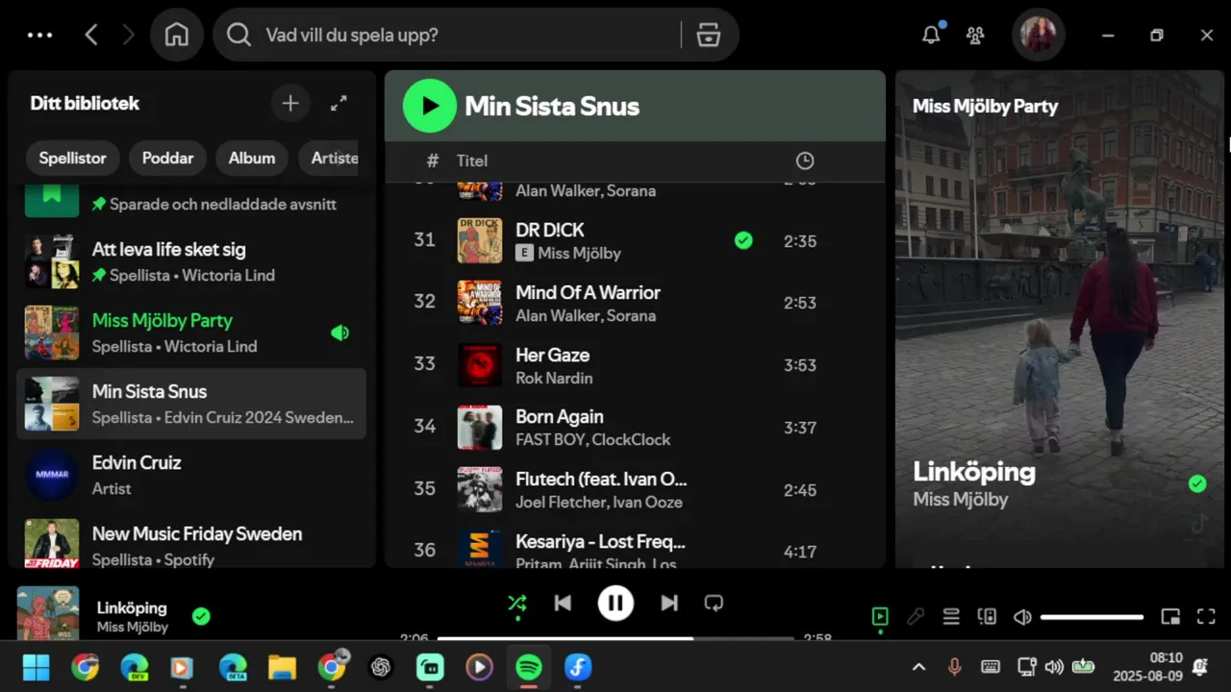Open the Miss Mjölby Party playlist
This screenshot has width=1231, height=692.
click(x=191, y=333)
